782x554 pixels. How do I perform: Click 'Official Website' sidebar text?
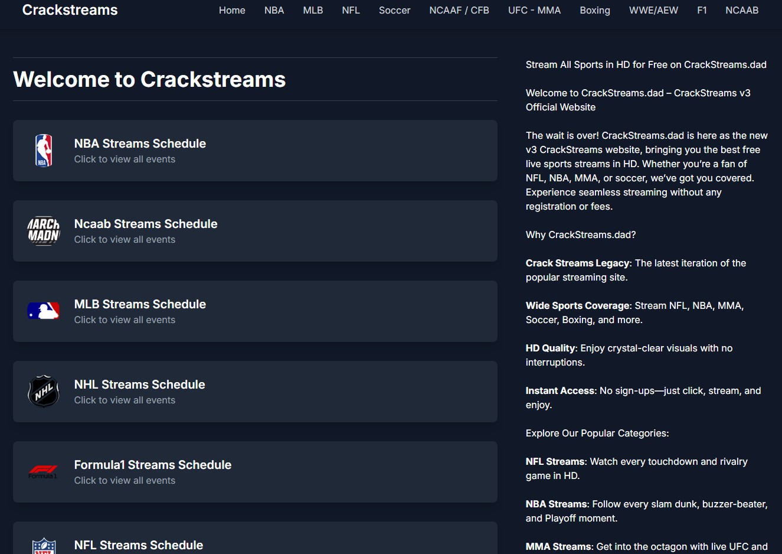click(x=561, y=107)
